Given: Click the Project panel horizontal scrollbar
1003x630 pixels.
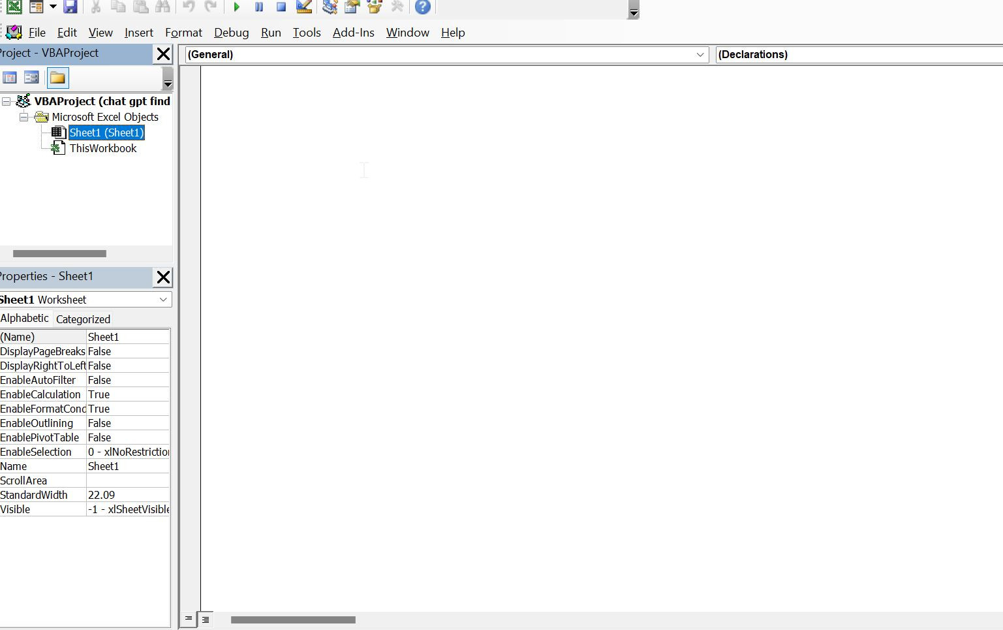Looking at the screenshot, I should point(59,253).
